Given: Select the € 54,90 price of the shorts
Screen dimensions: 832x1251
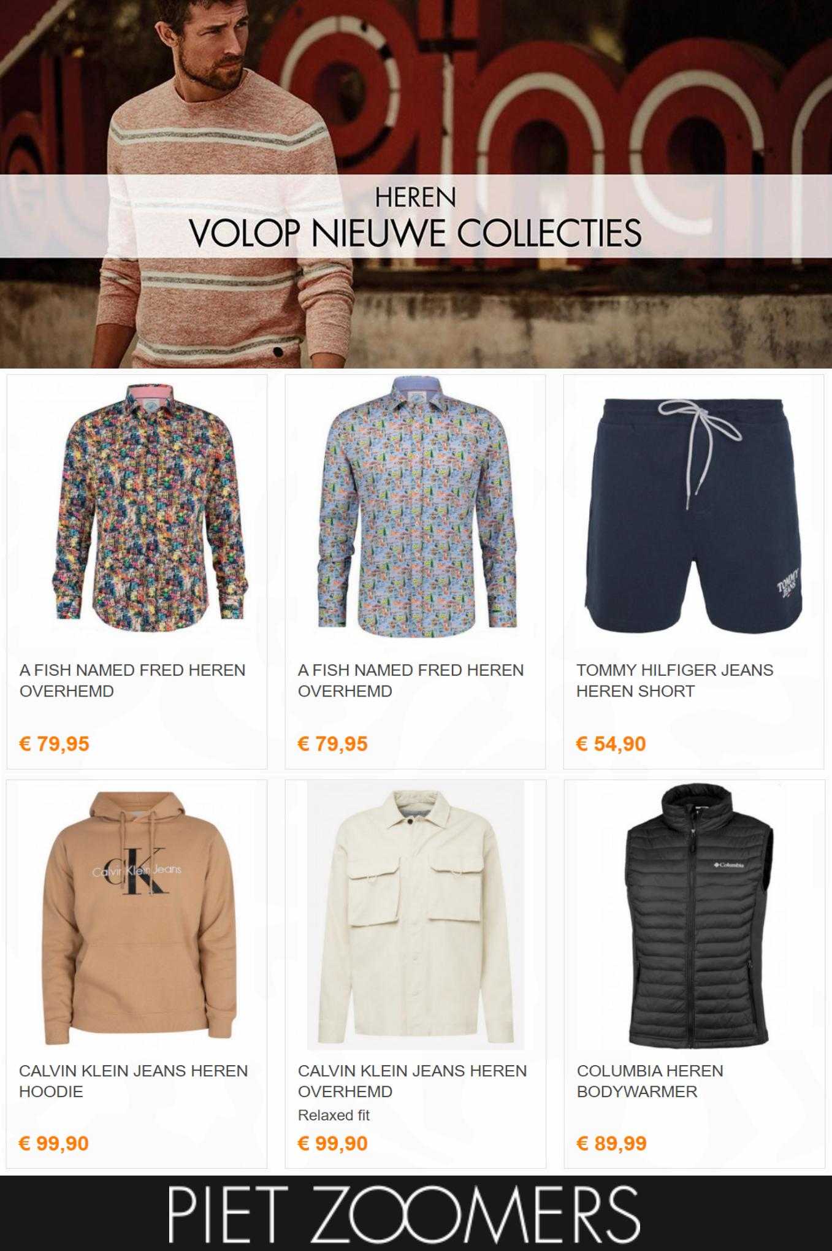Looking at the screenshot, I should (611, 744).
